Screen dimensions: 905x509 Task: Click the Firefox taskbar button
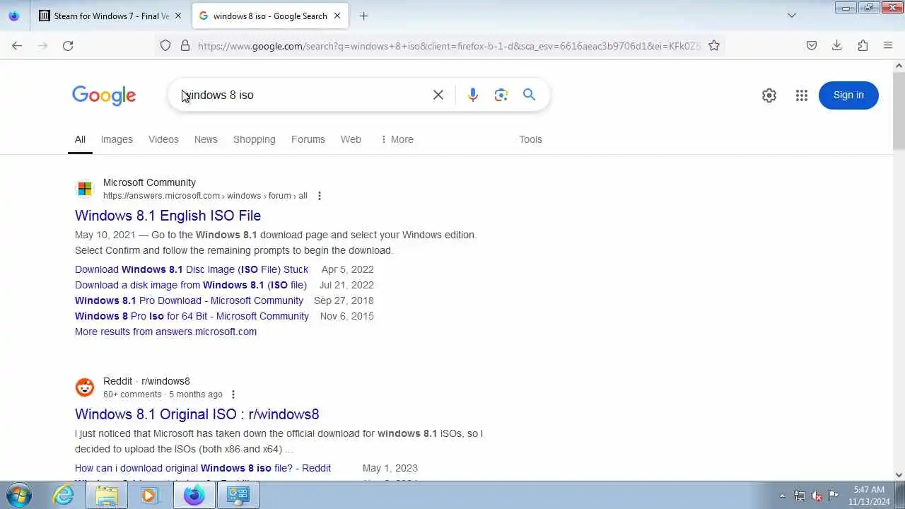coord(194,496)
